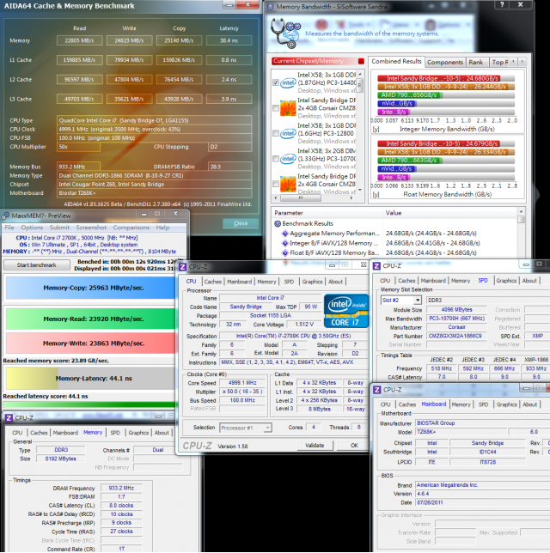
Task: Open the About tab in the CPU-Z Mainboard window
Action: tap(529, 404)
